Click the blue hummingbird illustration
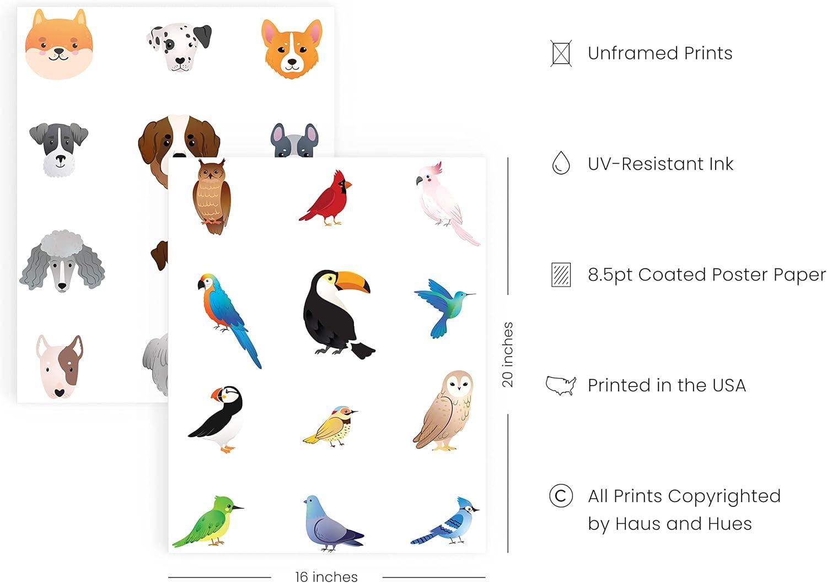Viewport: 827px width, 583px height. [x=444, y=307]
